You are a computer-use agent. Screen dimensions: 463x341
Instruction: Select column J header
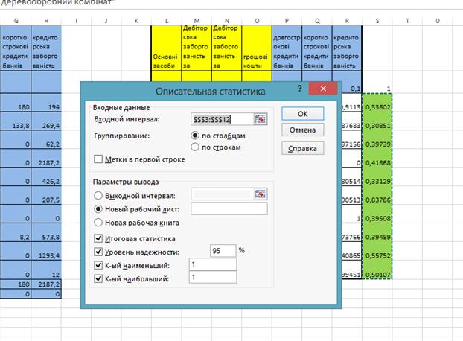point(106,21)
